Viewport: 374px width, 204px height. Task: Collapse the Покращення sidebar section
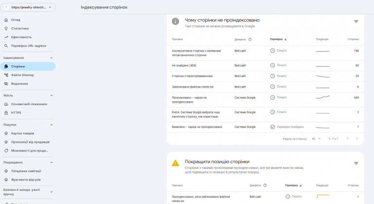[51, 163]
